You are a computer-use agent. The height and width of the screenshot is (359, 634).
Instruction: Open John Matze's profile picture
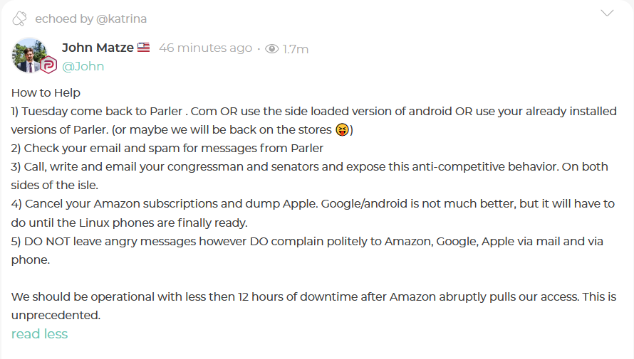[30, 55]
